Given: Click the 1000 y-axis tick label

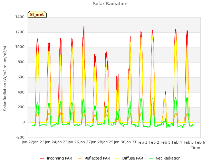Looking at the screenshot, I should (20, 47).
